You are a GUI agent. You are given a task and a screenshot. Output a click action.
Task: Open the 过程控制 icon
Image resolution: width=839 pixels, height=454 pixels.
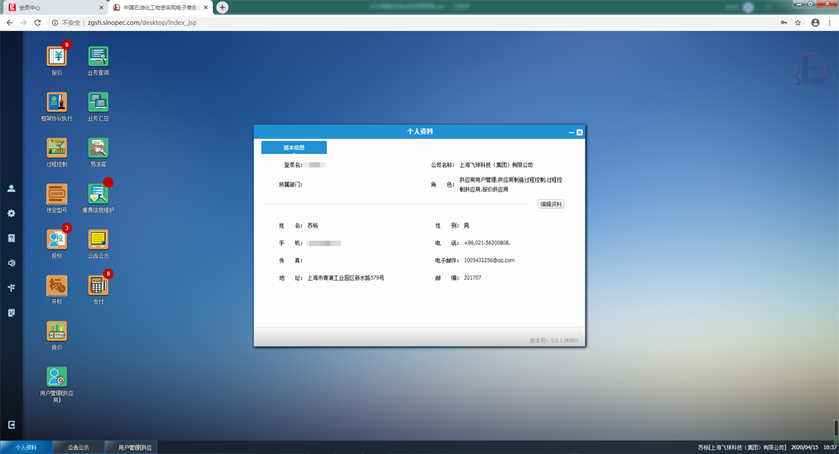coord(56,148)
